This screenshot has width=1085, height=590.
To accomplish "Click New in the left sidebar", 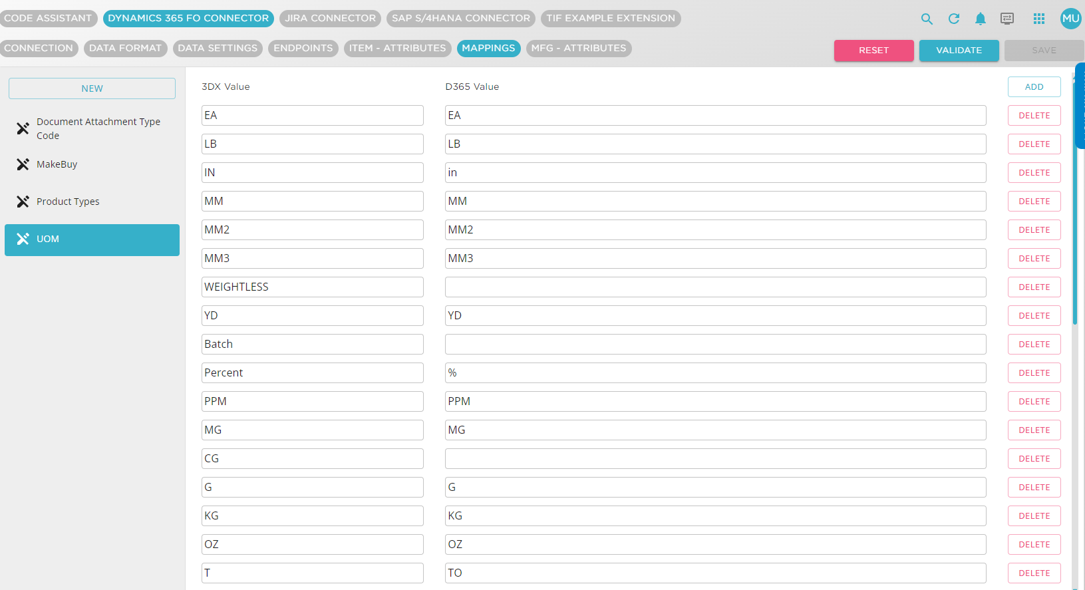I will click(x=92, y=88).
